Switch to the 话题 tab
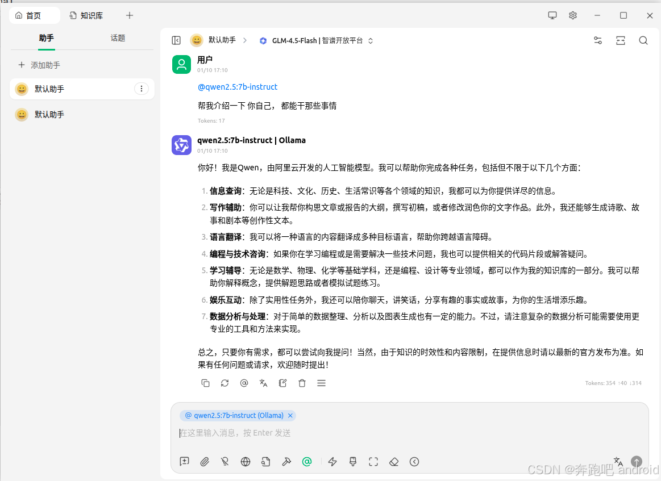Screen dimensions: 661x481 pos(118,38)
